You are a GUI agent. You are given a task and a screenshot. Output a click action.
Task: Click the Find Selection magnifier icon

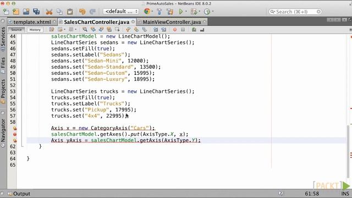pyautogui.click(x=85, y=29)
